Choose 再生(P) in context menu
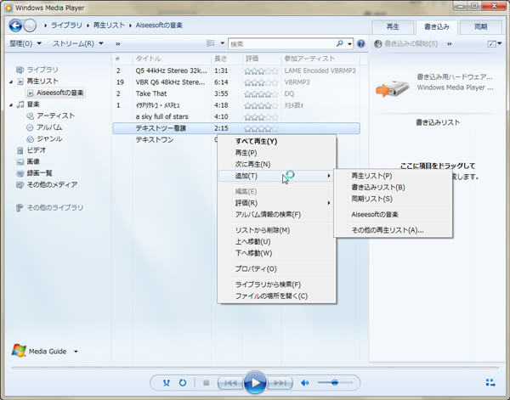 coord(276,152)
